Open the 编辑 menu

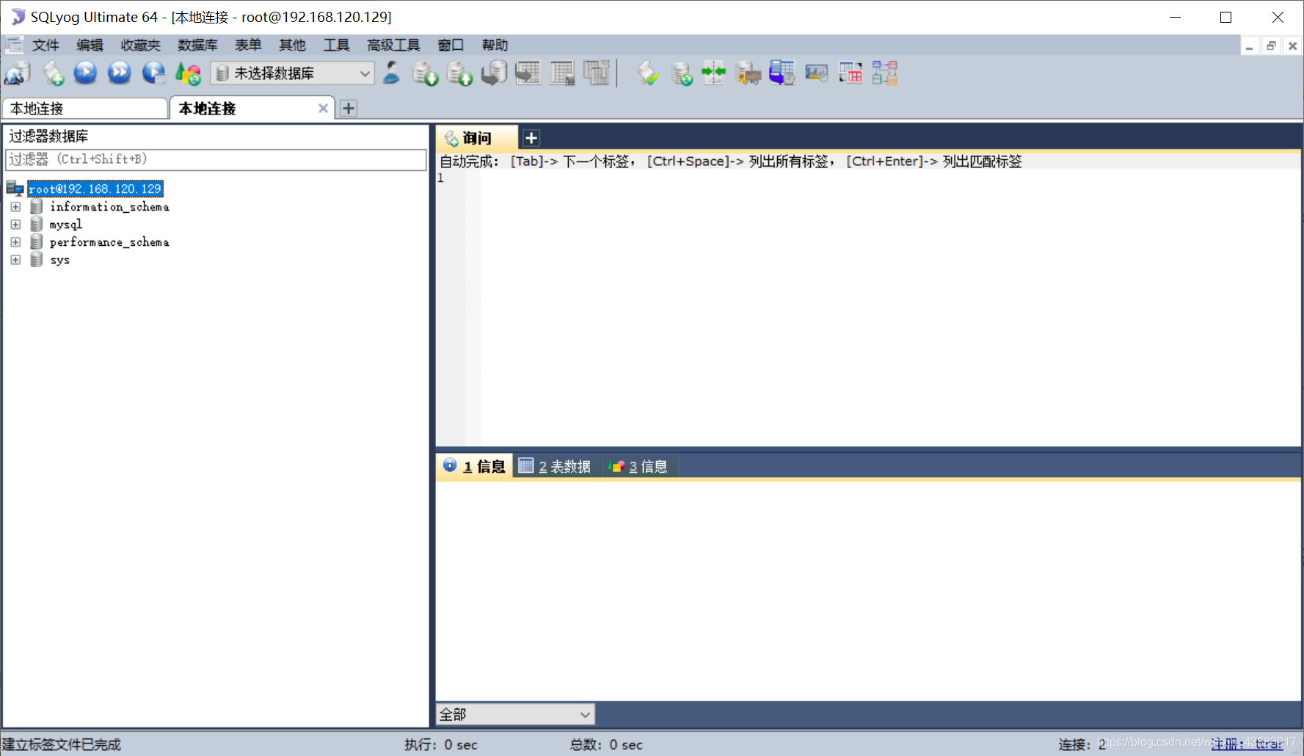90,46
